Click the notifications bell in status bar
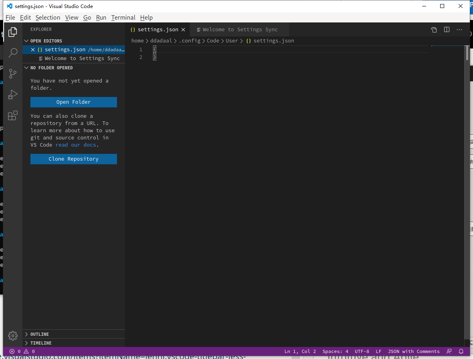This screenshot has width=473, height=359. click(x=461, y=351)
